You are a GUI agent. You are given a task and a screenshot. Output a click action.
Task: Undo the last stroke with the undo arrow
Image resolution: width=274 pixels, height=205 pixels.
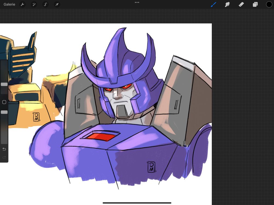coord(4,149)
